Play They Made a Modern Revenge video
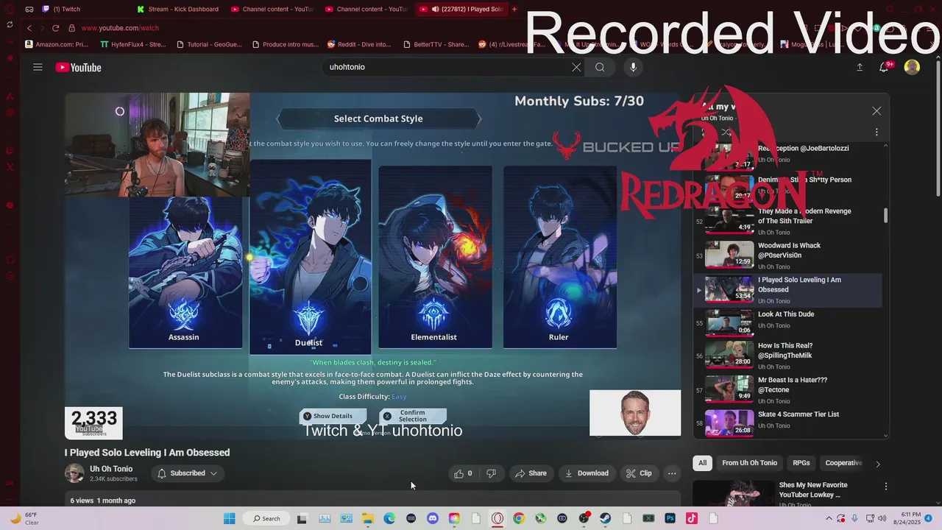The height and width of the screenshot is (530, 942). [x=789, y=221]
